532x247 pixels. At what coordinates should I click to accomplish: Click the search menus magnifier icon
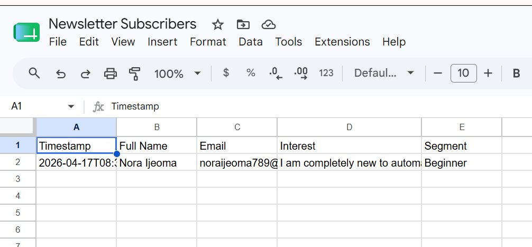(34, 73)
